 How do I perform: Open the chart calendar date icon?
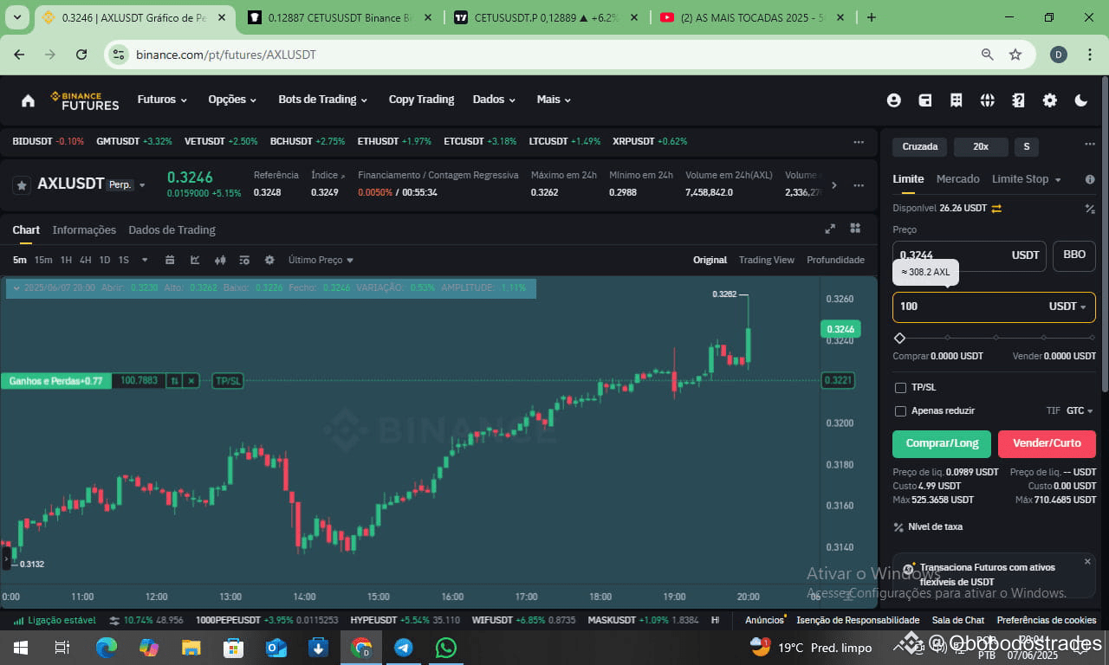click(170, 260)
